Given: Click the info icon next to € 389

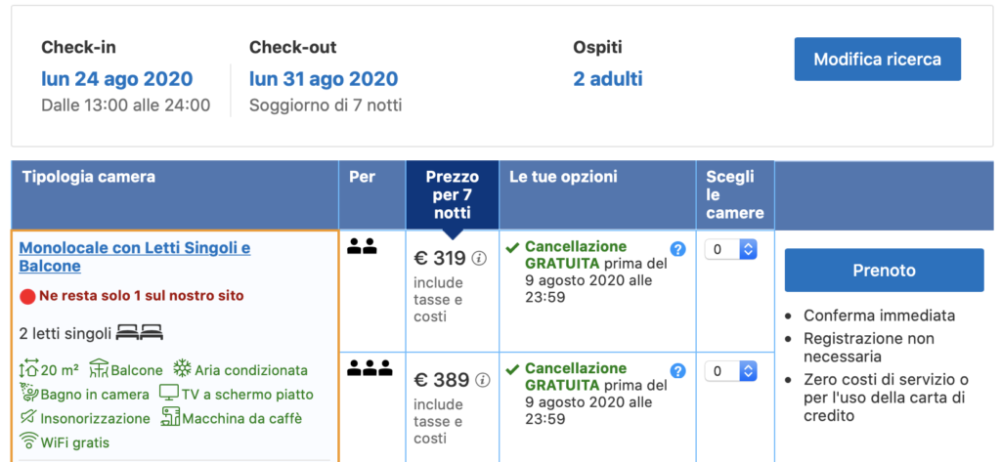Looking at the screenshot, I should click(x=479, y=380).
